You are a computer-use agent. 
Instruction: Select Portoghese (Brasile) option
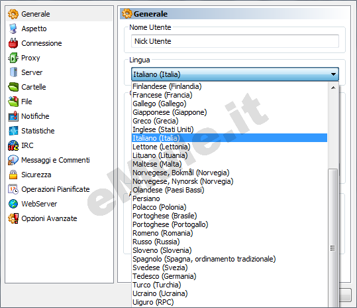click(229, 216)
